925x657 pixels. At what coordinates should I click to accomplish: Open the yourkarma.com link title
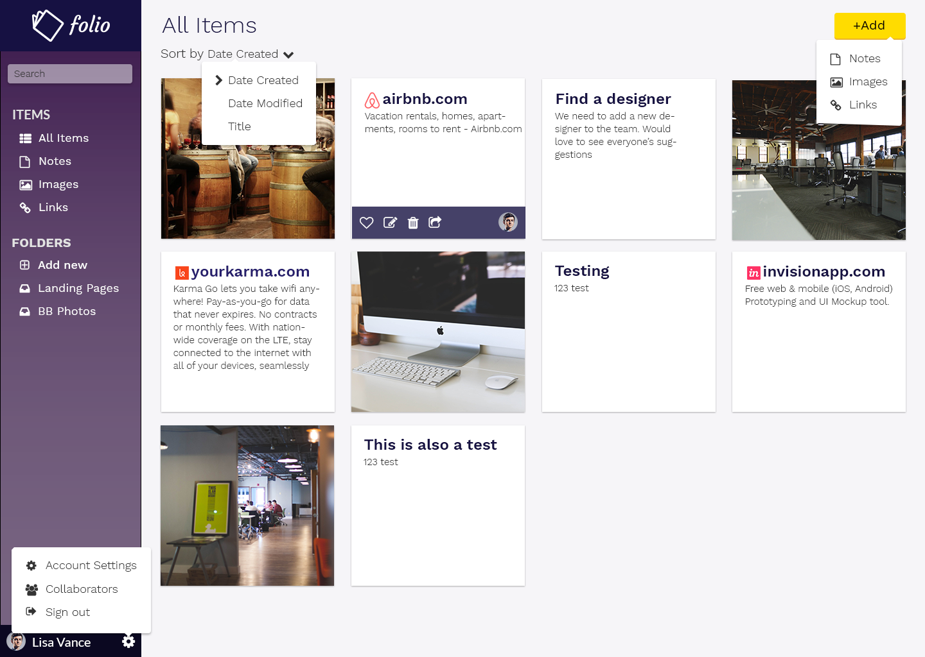(x=251, y=272)
